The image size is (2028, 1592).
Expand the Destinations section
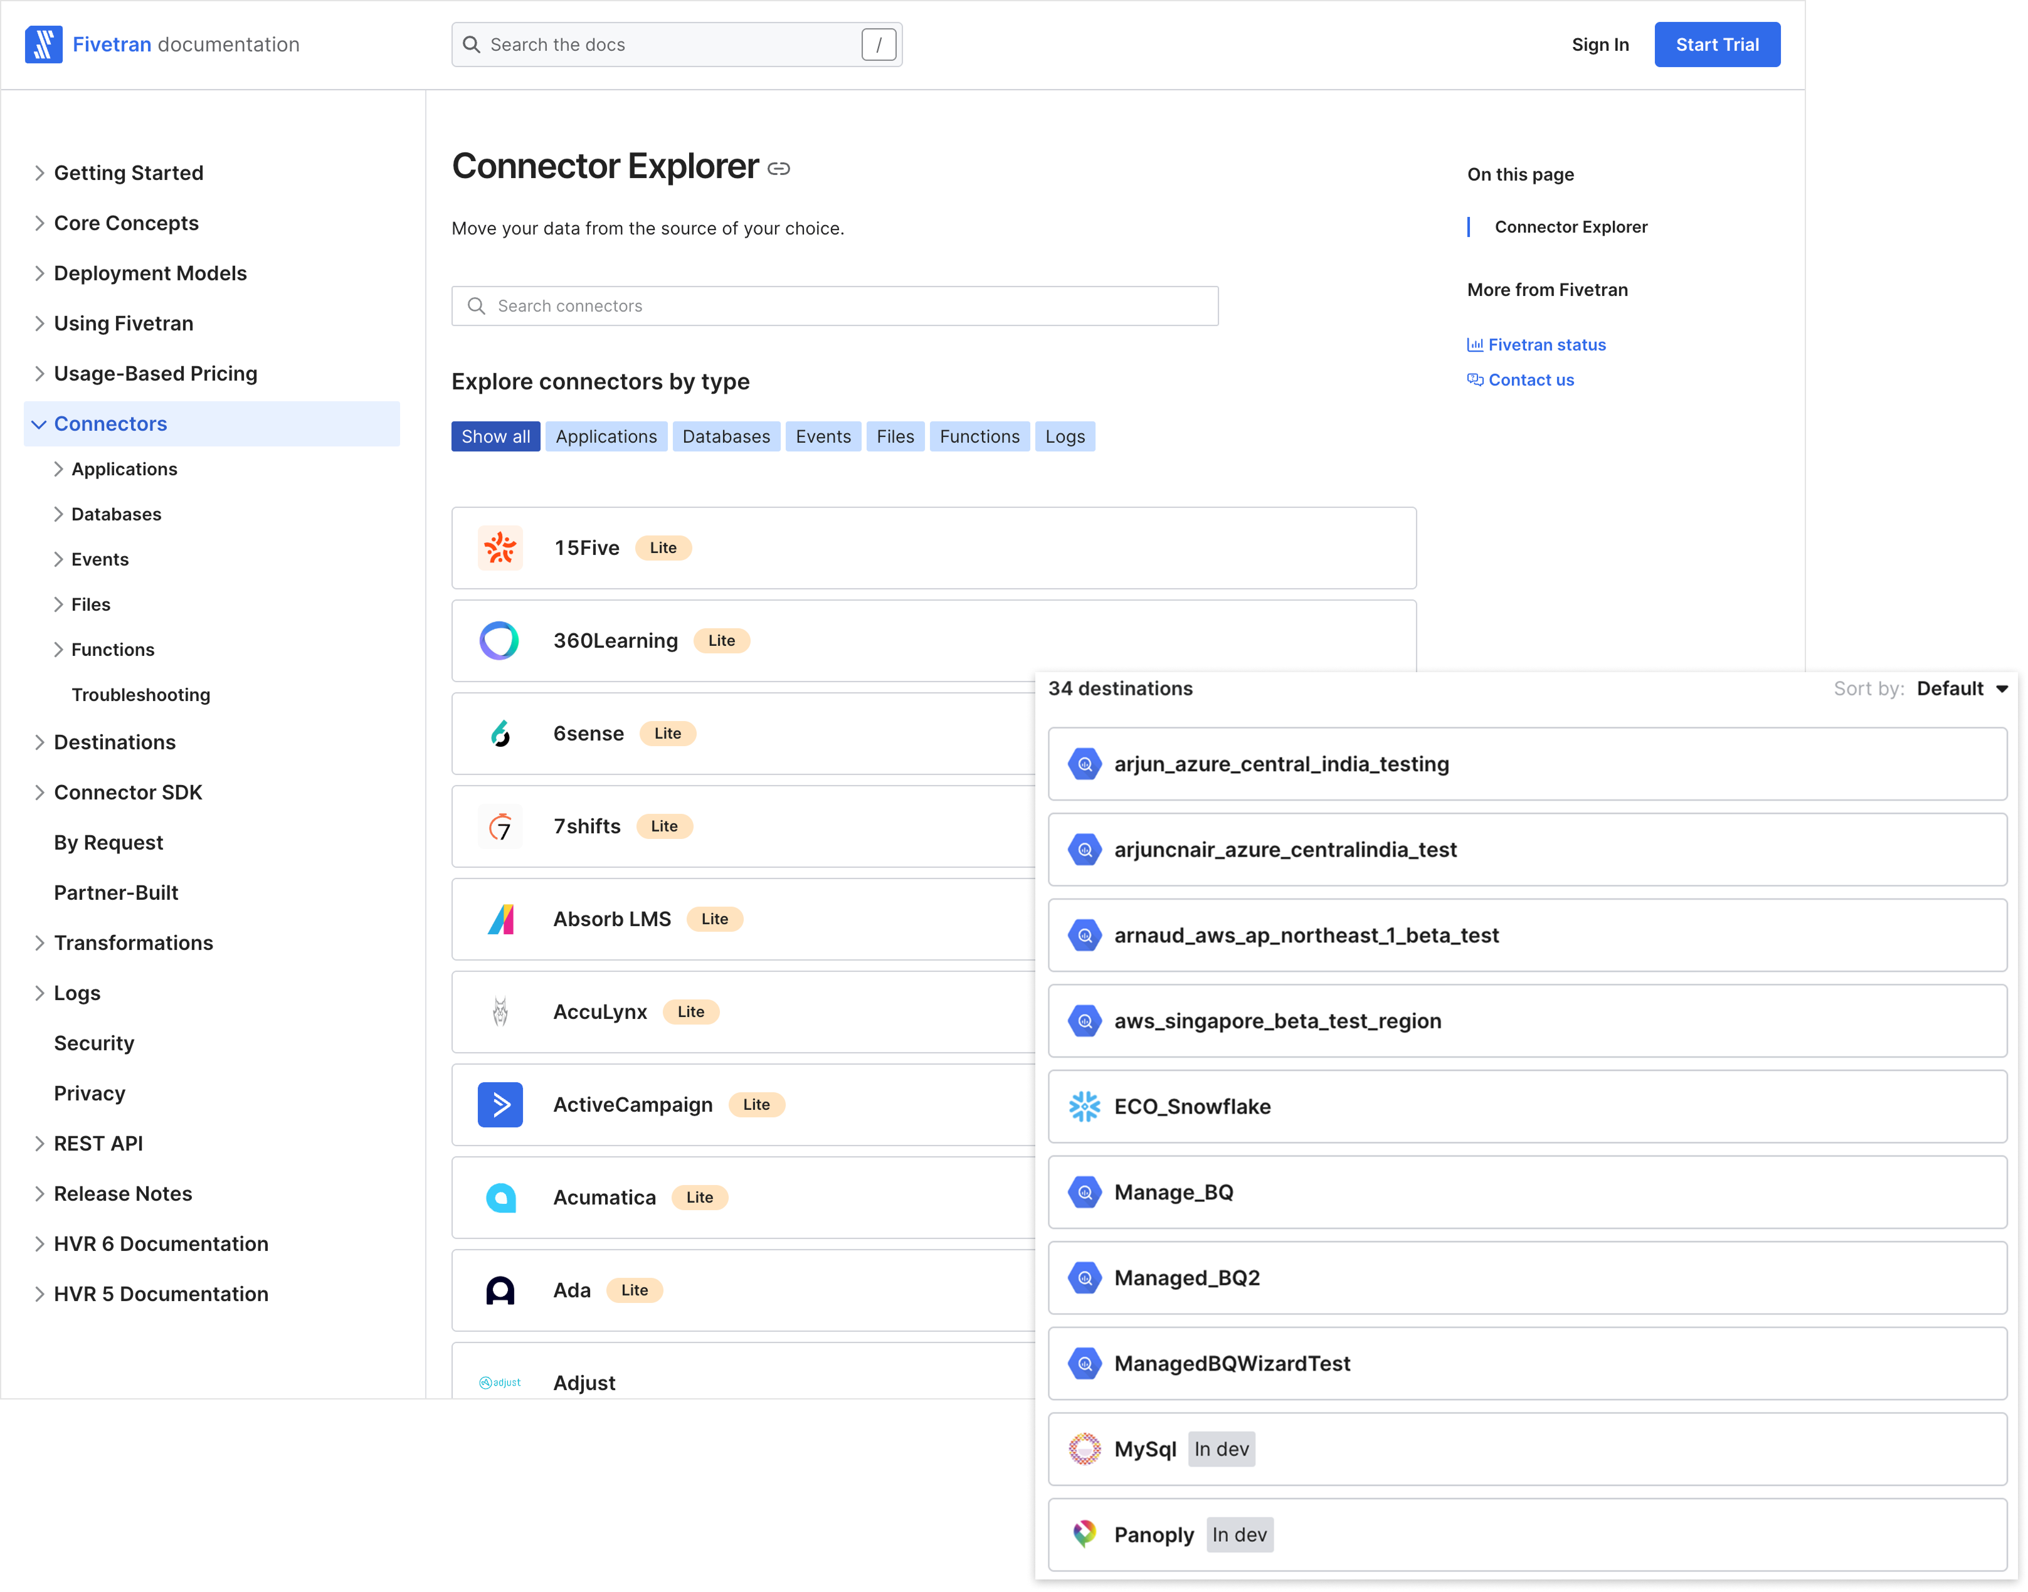point(38,742)
